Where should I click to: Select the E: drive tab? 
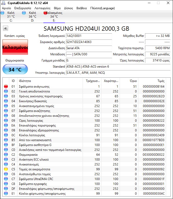[x=54, y=17]
